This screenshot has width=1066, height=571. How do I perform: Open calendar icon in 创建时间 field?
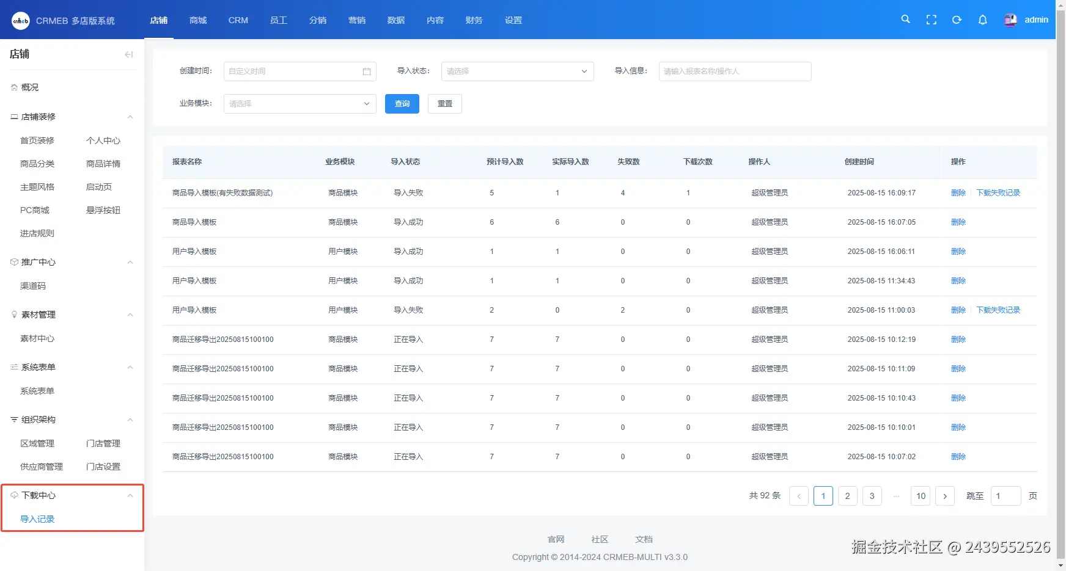click(367, 71)
